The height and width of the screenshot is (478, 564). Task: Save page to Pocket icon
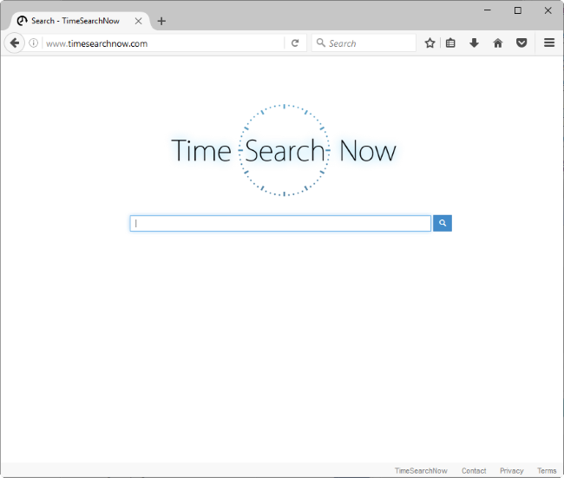pos(521,43)
